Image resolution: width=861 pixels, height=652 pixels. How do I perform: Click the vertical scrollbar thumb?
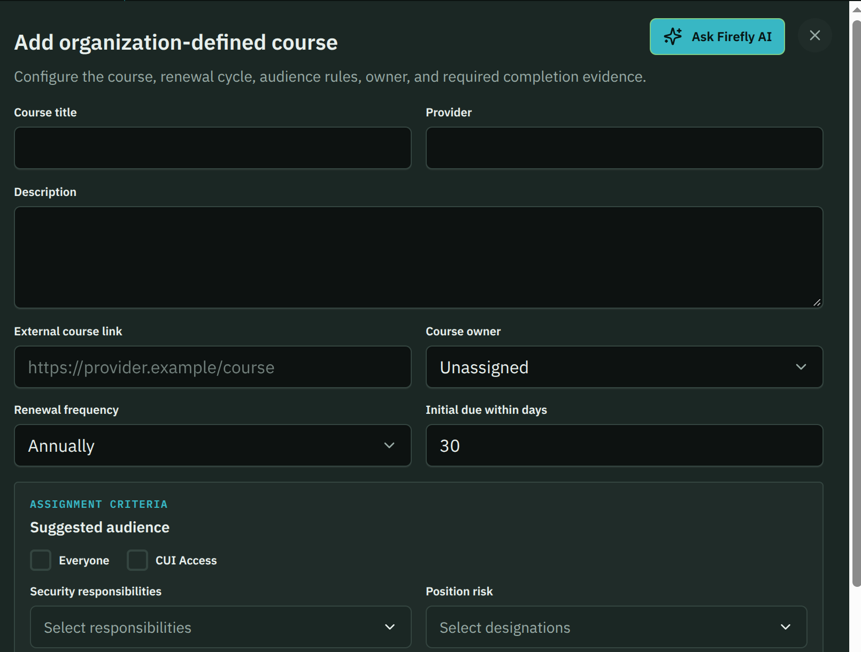[856, 303]
